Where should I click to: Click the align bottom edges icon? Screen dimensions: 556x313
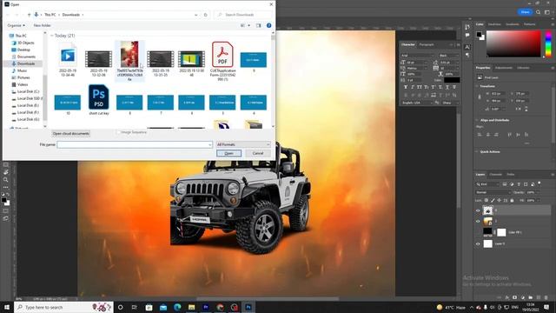click(526, 135)
